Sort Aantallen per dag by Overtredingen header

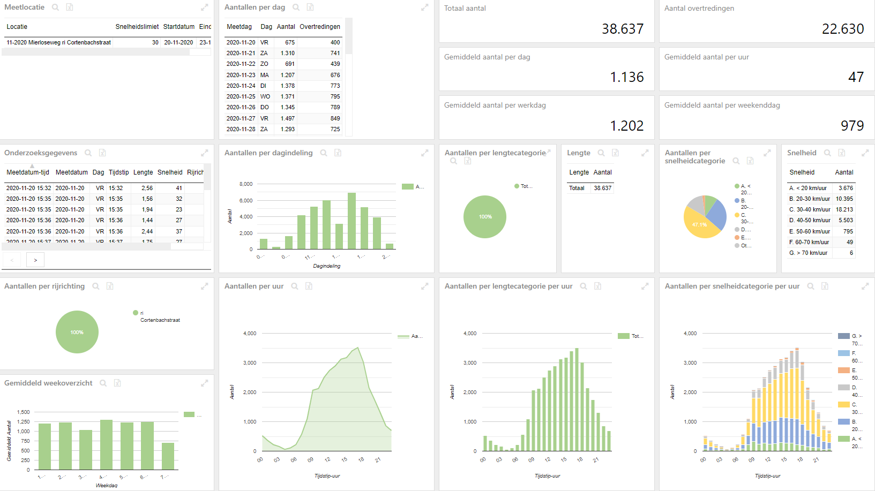coord(320,27)
